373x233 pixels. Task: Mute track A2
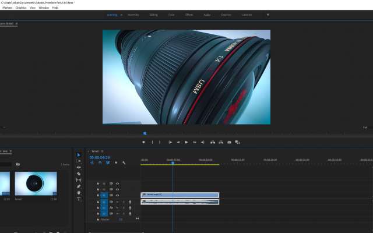pos(117,208)
